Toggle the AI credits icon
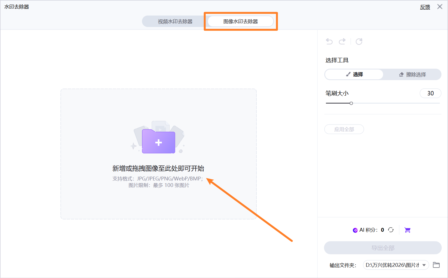 (x=355, y=230)
